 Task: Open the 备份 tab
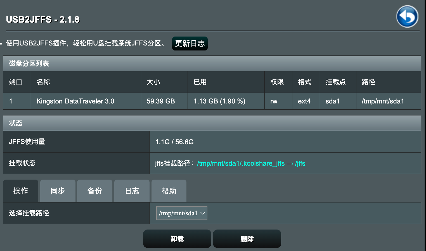[x=95, y=191]
